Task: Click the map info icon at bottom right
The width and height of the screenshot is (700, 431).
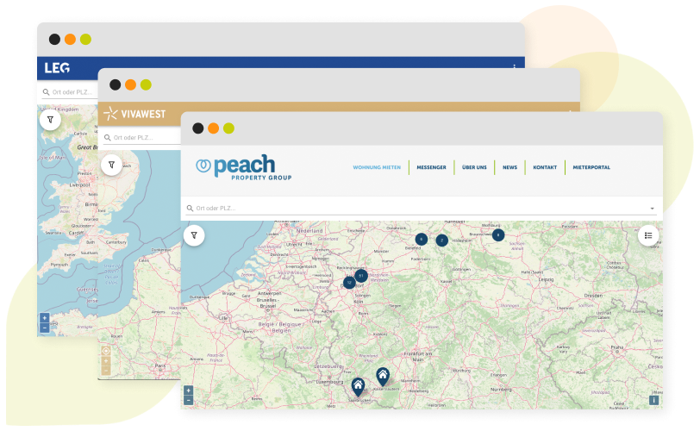Action: [x=654, y=400]
